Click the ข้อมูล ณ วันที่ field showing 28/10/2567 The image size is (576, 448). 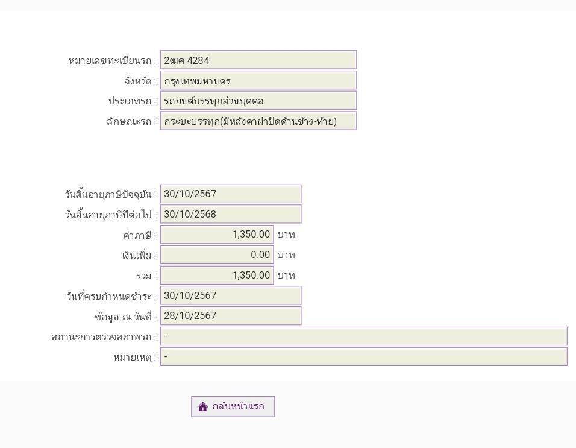tap(230, 316)
